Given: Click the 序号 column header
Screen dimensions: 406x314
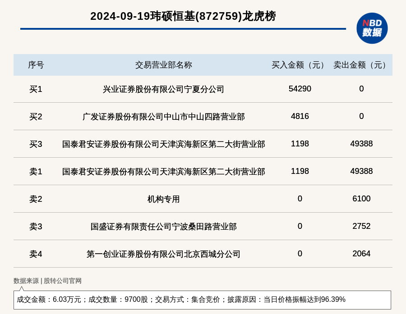Looking at the screenshot, I should tap(36, 65).
